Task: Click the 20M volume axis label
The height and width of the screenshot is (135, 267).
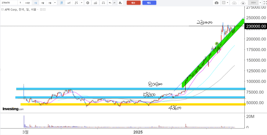Action: pos(250,117)
